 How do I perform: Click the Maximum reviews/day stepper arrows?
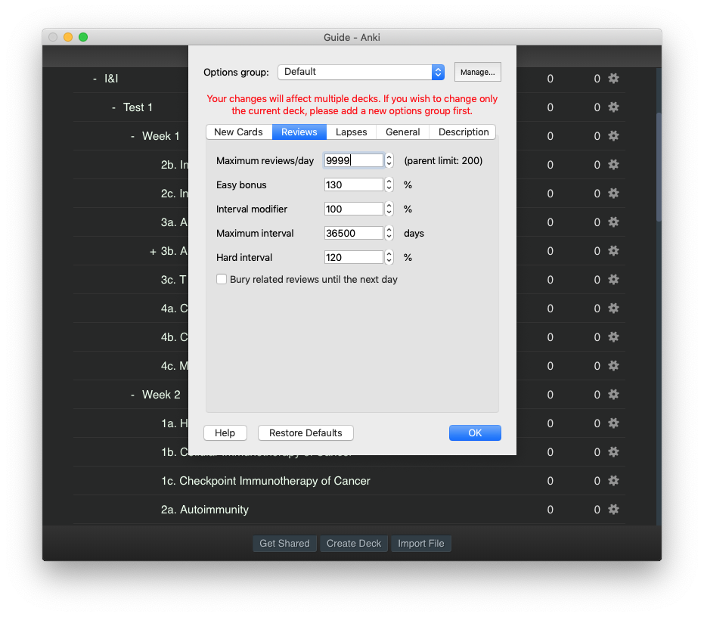click(x=389, y=160)
